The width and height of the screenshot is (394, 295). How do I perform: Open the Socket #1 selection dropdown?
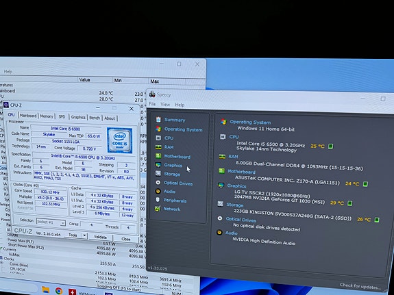tap(51, 222)
